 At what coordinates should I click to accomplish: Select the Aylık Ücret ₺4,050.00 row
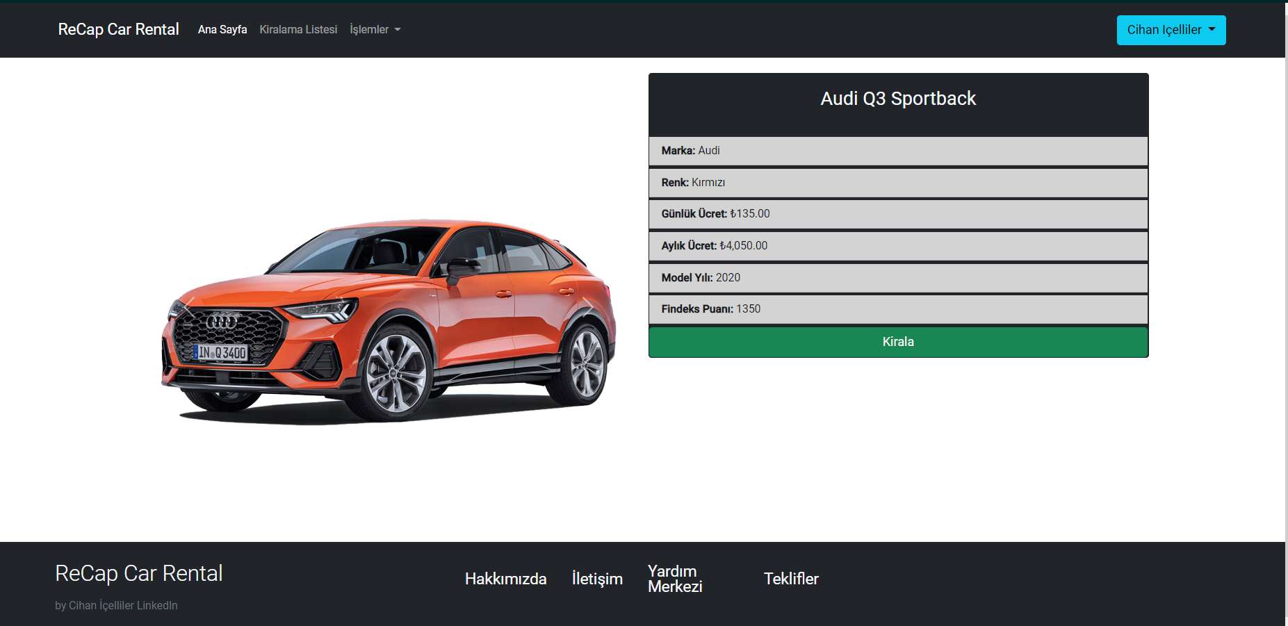(x=898, y=246)
